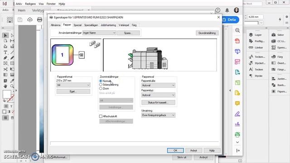Open the Användarinställningar dropdown
The image size is (290, 163).
point(99,33)
